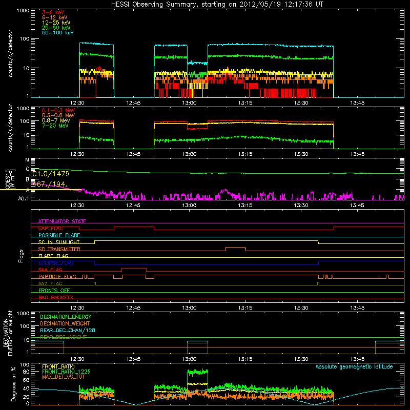Click the C1.0/1479 GOES annotation

pos(50,174)
